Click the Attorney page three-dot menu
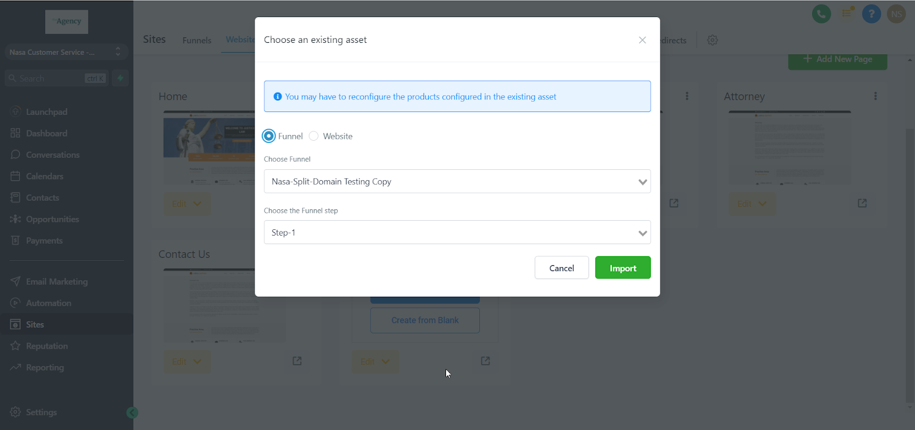Viewport: 915px width, 430px height. (x=875, y=96)
